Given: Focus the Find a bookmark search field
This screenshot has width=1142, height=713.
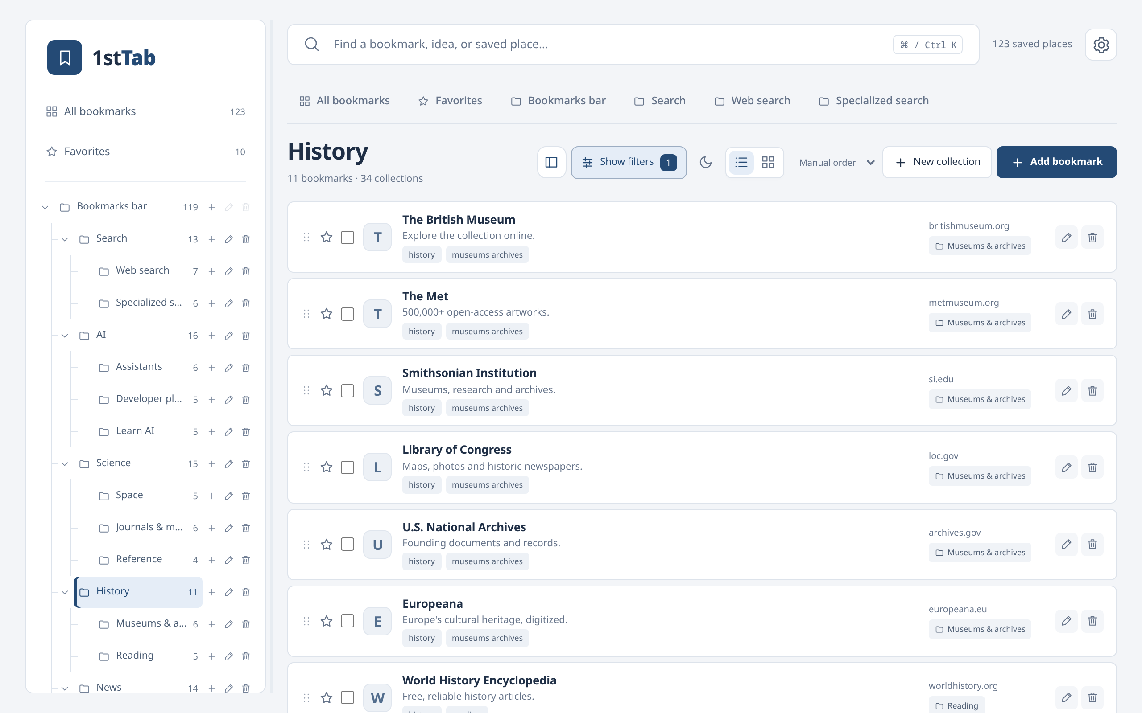Looking at the screenshot, I should (x=633, y=45).
